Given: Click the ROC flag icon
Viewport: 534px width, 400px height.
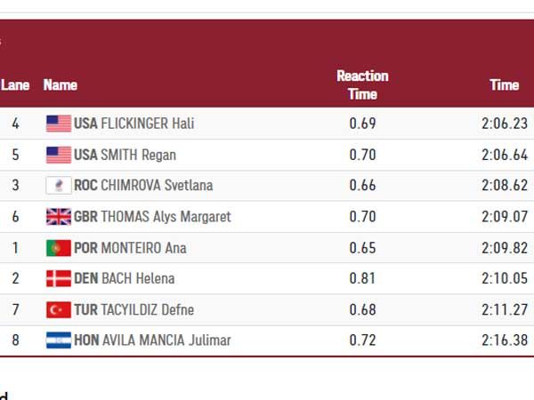Looking at the screenshot, I should tap(58, 186).
